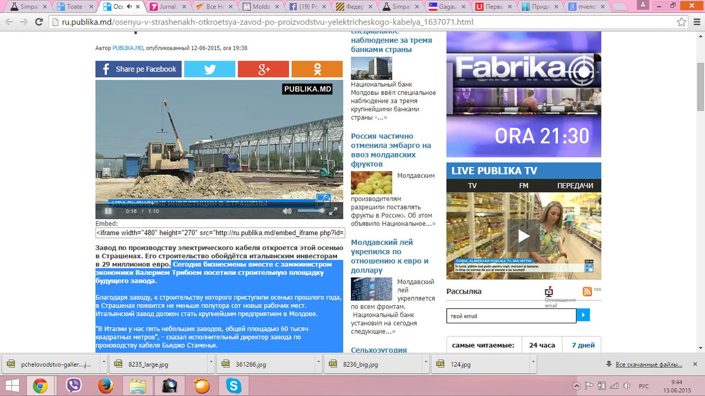Open File Explorer from the taskbar
The height and width of the screenshot is (396, 705).
137,386
